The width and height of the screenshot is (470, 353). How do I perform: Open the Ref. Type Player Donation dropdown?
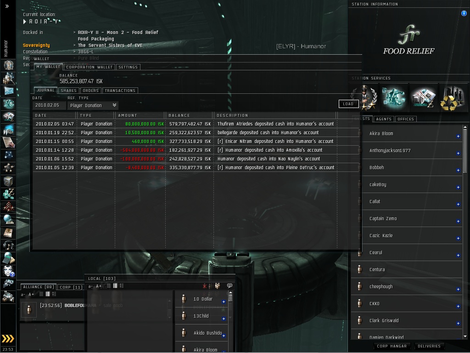(93, 105)
